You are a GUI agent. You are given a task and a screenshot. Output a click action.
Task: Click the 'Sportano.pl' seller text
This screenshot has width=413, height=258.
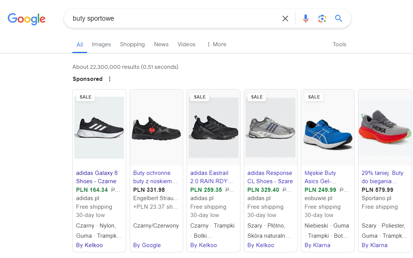(376, 198)
